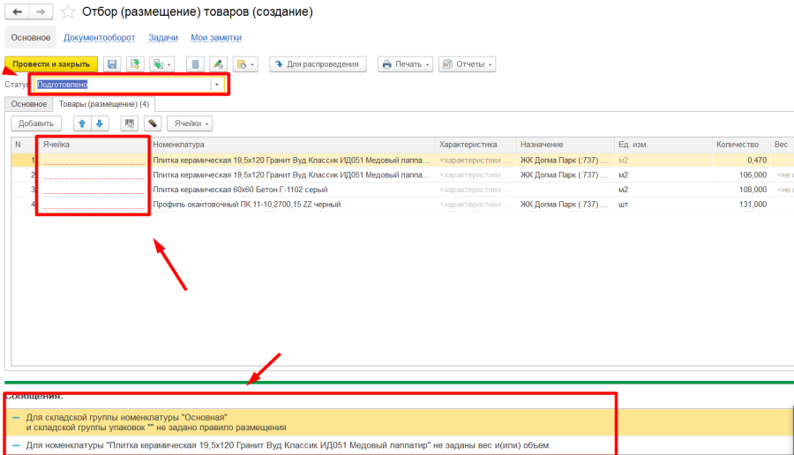Open the Мои заметки link
The image size is (794, 455).
(x=216, y=38)
